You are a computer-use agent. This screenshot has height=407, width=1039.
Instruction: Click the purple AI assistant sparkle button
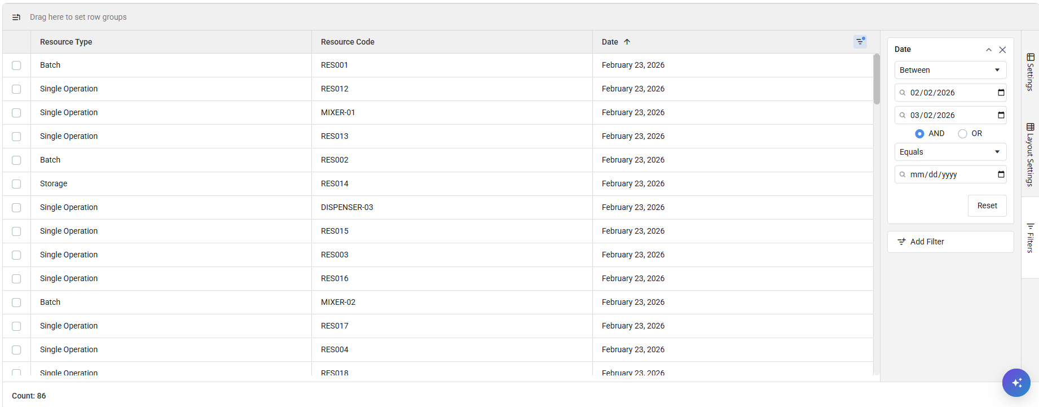click(1016, 383)
